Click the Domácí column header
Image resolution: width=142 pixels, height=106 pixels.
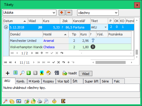pos(26,34)
